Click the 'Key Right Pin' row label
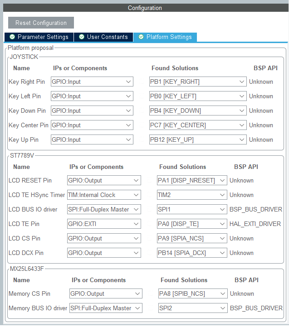 point(26,82)
